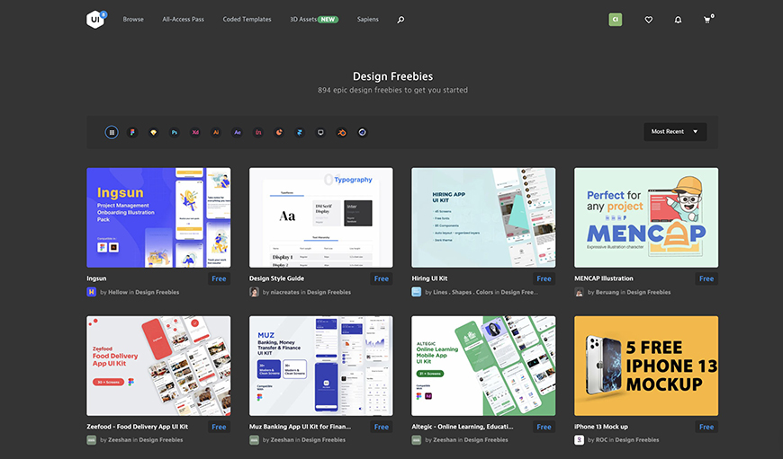Visit author Hellow's profile link
Screen dimensions: 783x459
118,292
